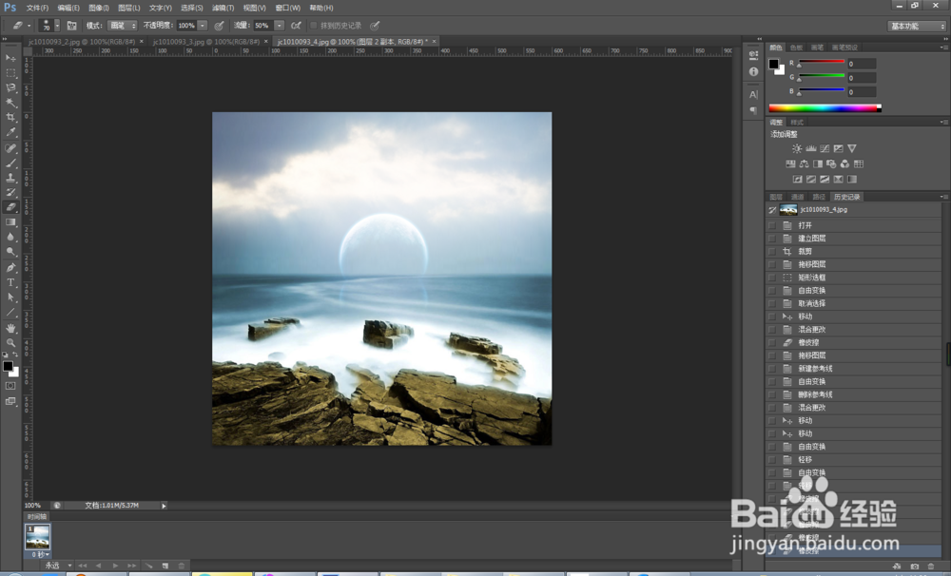951x576 pixels.
Task: Select the Line shape tool
Action: click(x=10, y=313)
